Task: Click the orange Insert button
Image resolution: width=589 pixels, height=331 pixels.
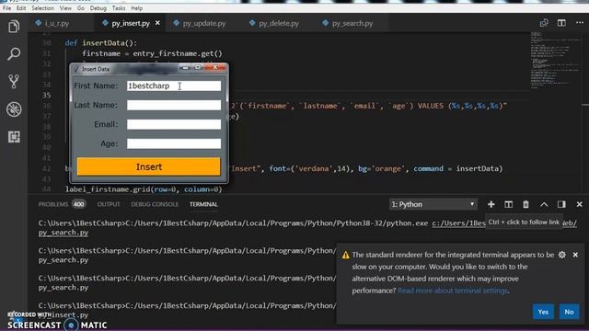Action: (149, 166)
